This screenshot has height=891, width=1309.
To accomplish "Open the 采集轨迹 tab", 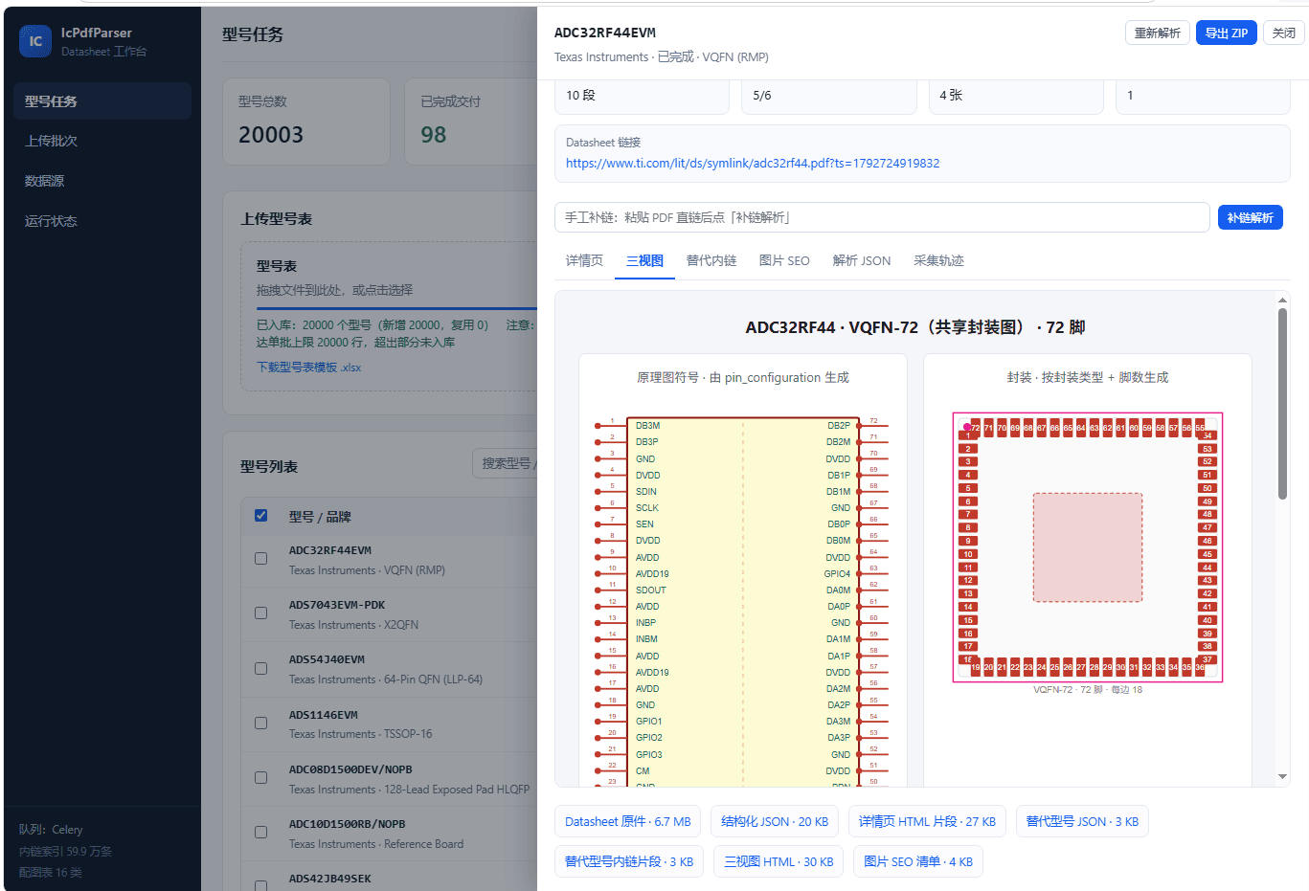I will click(938, 260).
